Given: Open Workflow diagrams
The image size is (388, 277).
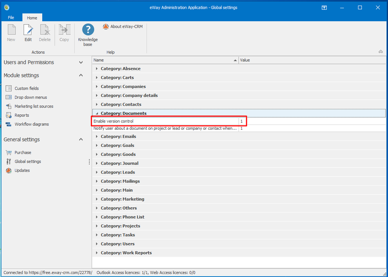Looking at the screenshot, I should 32,124.
